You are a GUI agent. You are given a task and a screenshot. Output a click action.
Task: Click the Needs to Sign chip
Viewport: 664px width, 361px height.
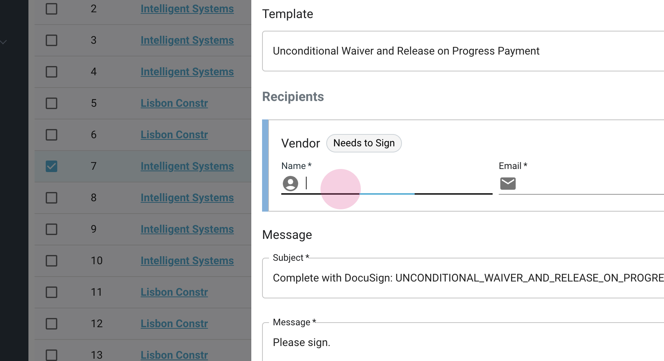tap(364, 143)
